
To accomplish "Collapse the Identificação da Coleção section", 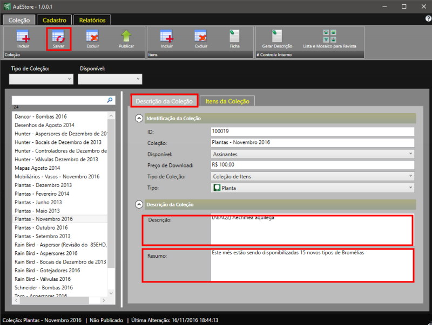I will (139, 119).
